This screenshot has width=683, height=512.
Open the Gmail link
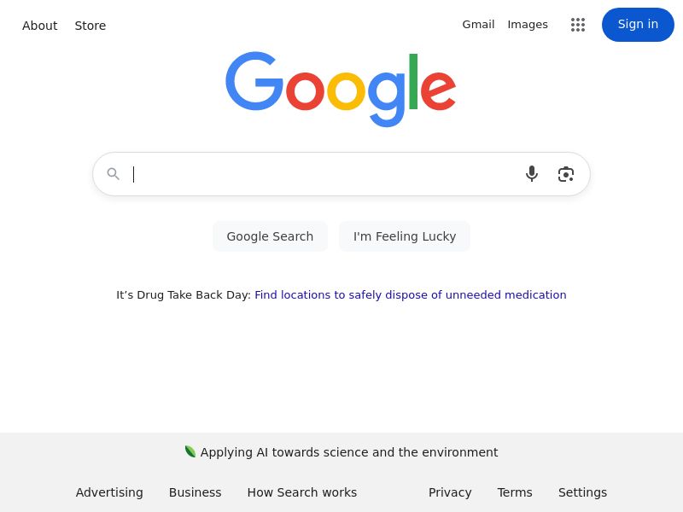pyautogui.click(x=478, y=25)
